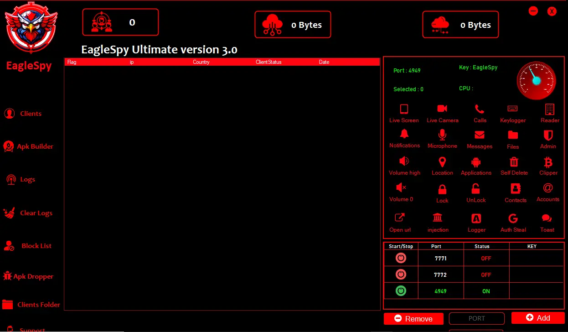Viewport: 568px width, 332px height.
Task: Open the Files folder icon
Action: click(x=513, y=135)
